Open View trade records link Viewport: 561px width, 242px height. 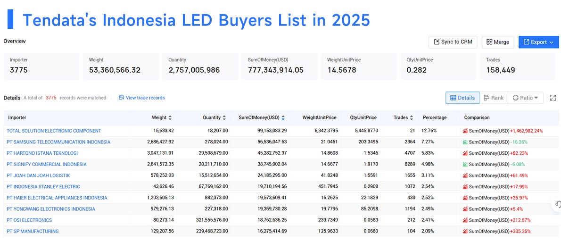[x=142, y=98]
